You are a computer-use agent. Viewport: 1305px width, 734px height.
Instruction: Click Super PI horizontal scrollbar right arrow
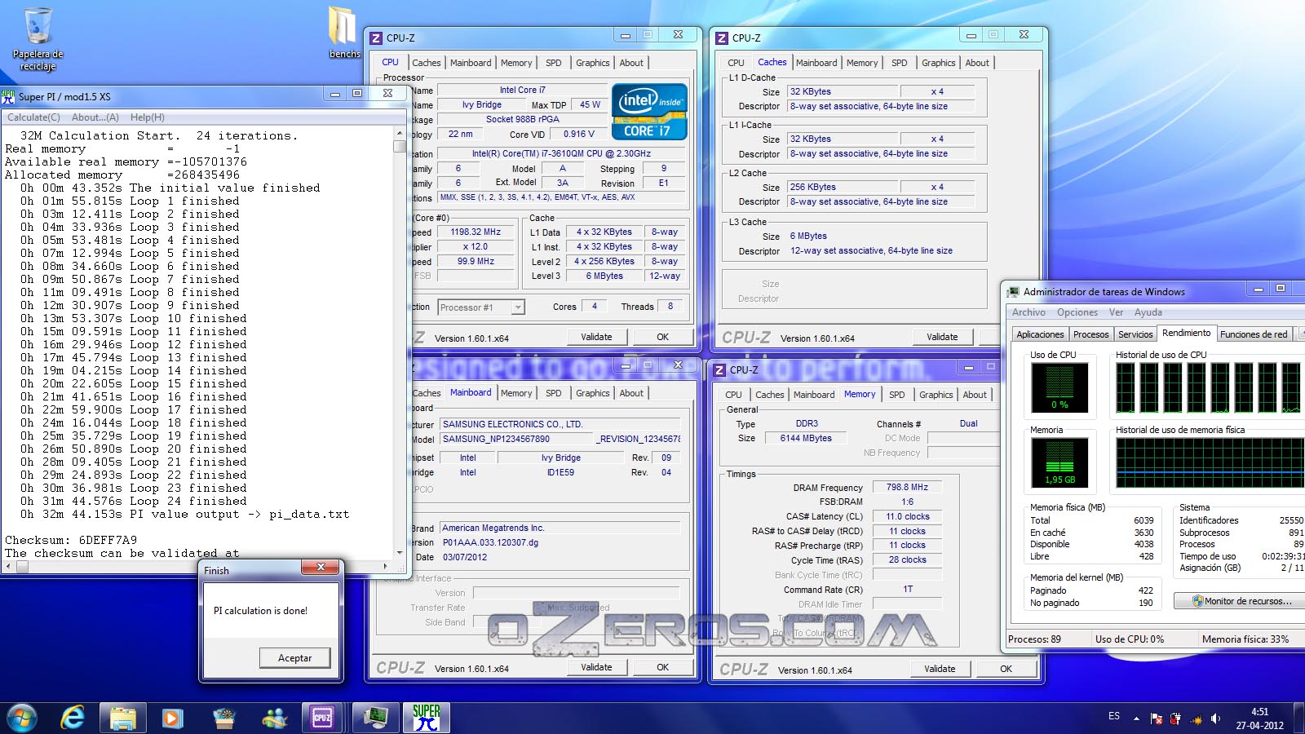pyautogui.click(x=385, y=566)
